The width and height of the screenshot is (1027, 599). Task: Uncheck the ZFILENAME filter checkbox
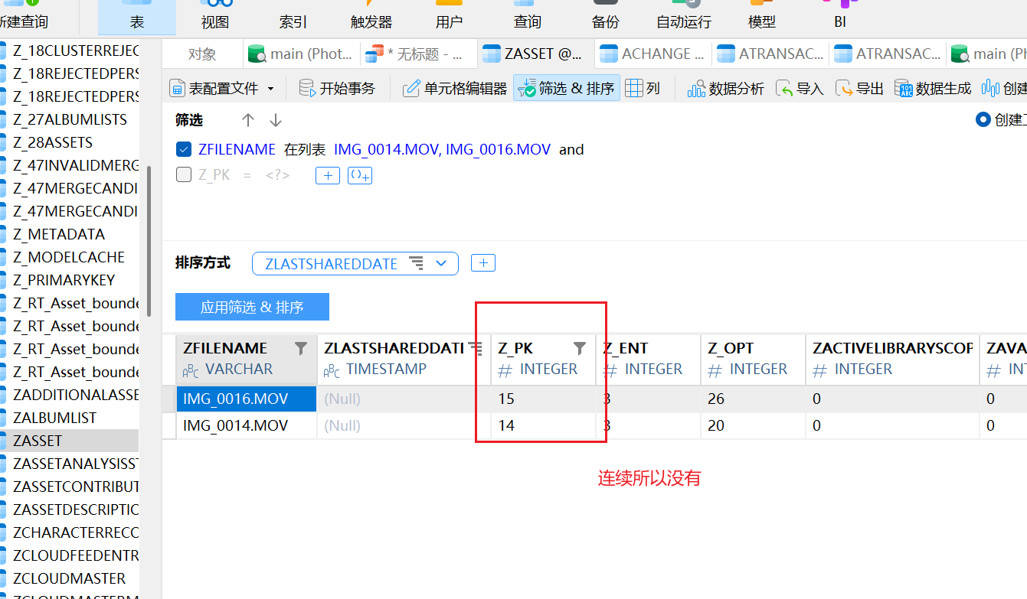pyautogui.click(x=184, y=149)
